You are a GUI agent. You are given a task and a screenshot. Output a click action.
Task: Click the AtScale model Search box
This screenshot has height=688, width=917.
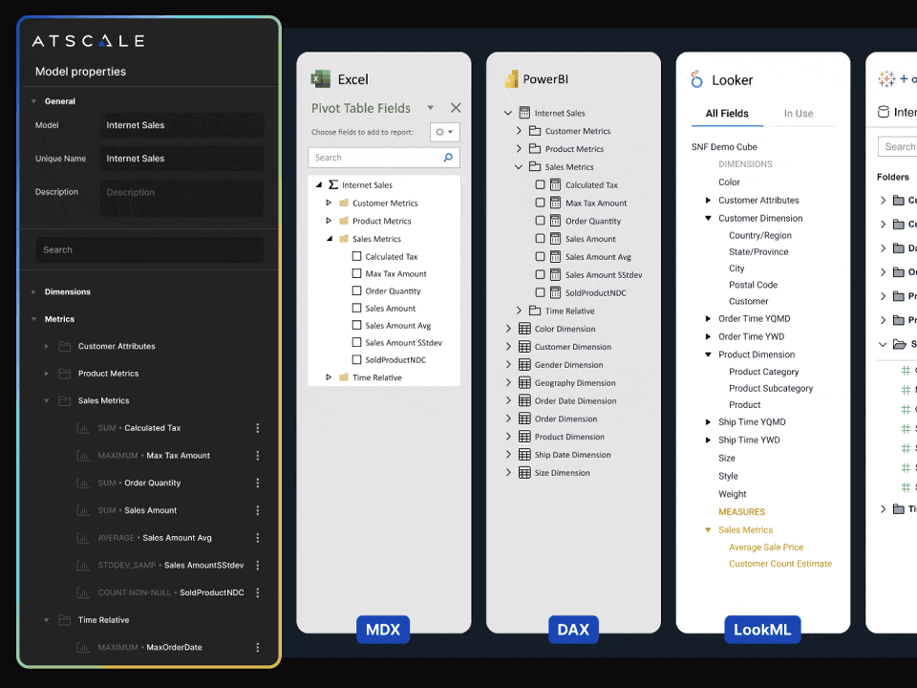(150, 249)
